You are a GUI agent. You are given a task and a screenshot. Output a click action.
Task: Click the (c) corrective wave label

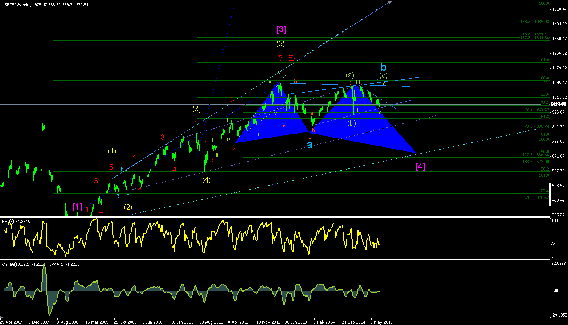[384, 76]
